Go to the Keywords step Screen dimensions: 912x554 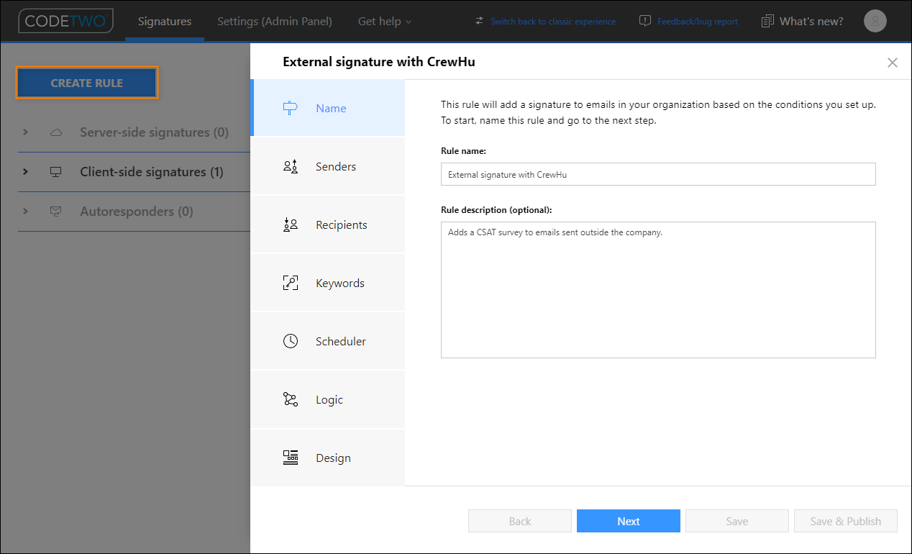[x=328, y=283]
